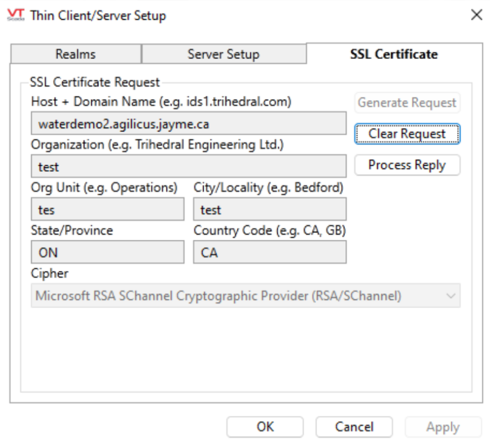Click the Org Unit input box
The height and width of the screenshot is (448, 490).
(107, 209)
